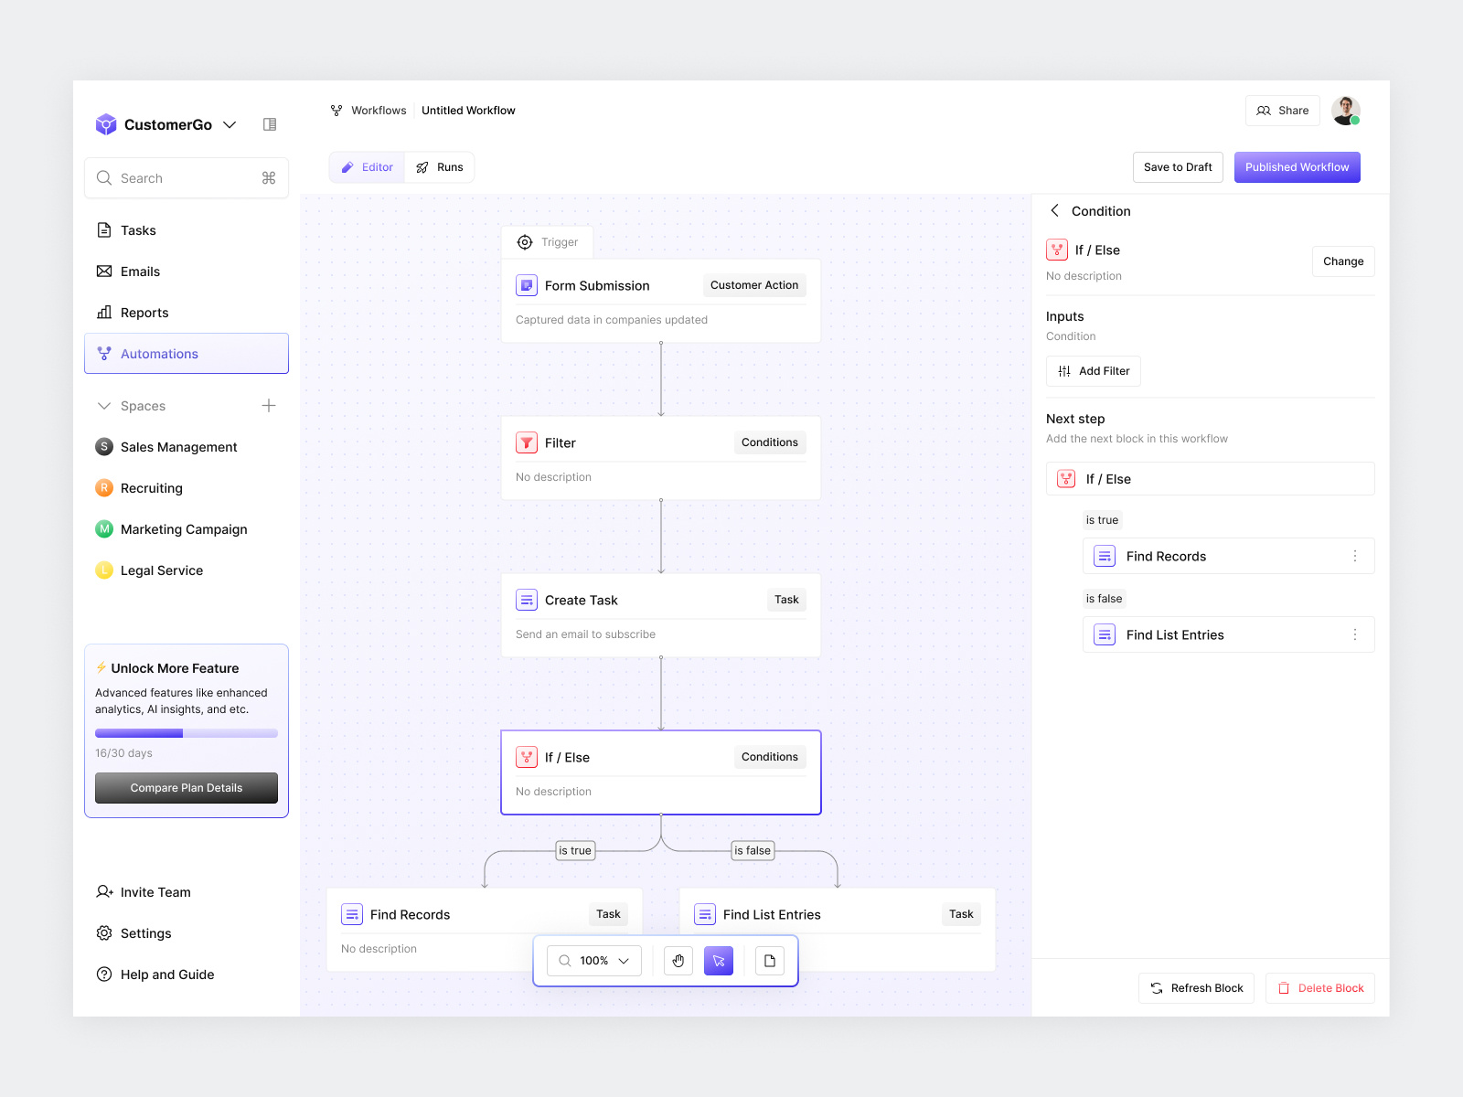Activate the cursor selection tool in canvas toolbar
Screen dimensions: 1463x1097
(719, 961)
